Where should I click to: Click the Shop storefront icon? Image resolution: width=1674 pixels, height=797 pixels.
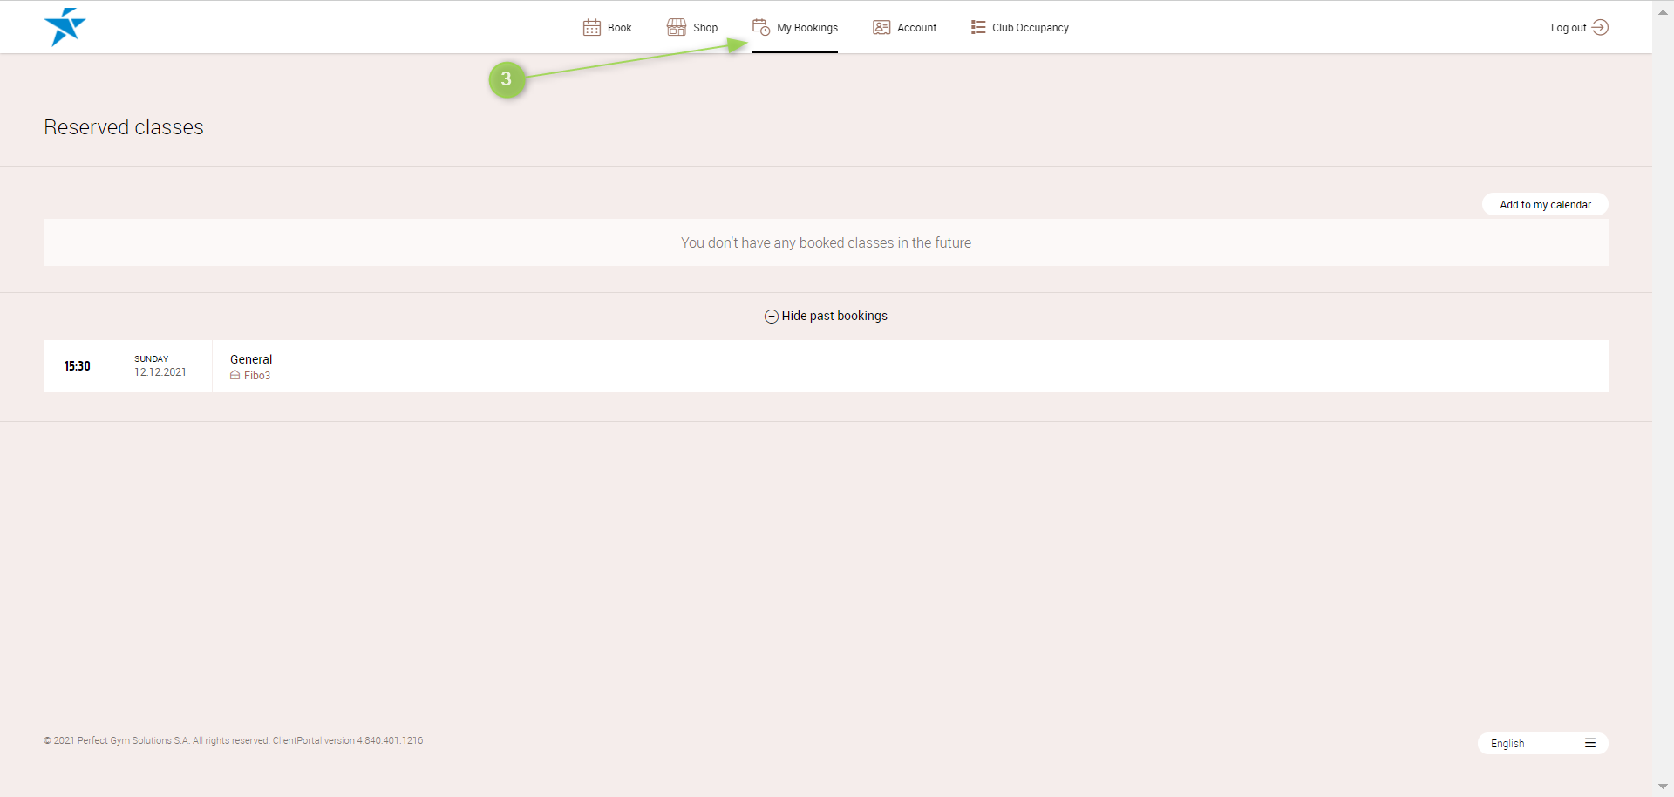click(x=677, y=28)
